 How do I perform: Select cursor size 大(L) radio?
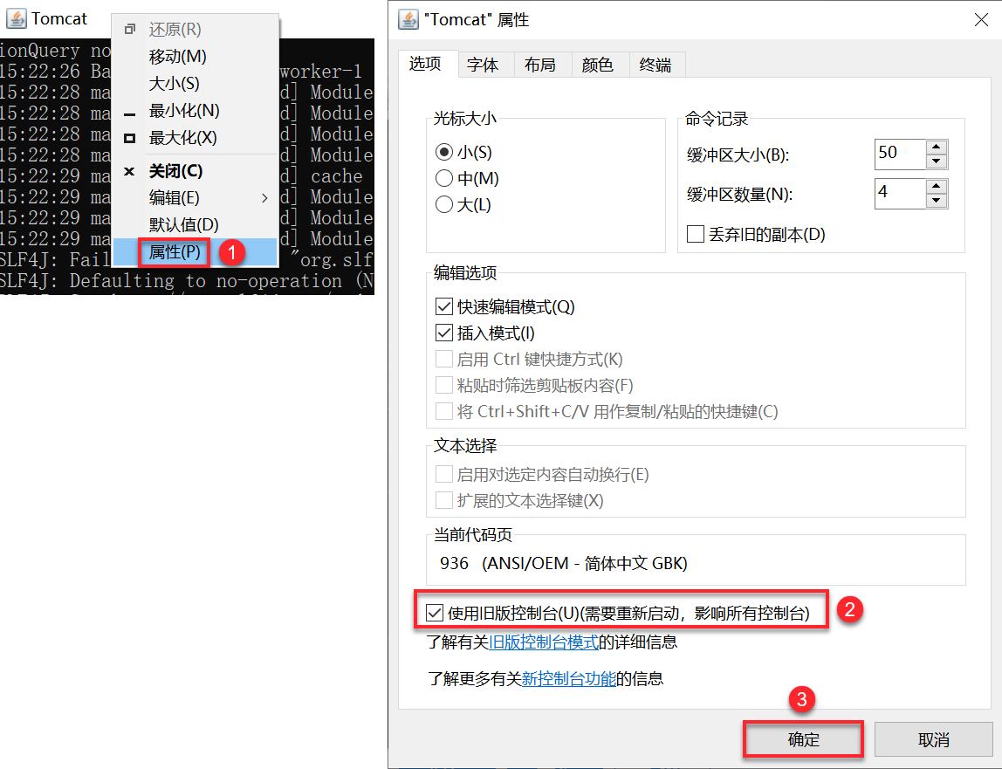444,204
